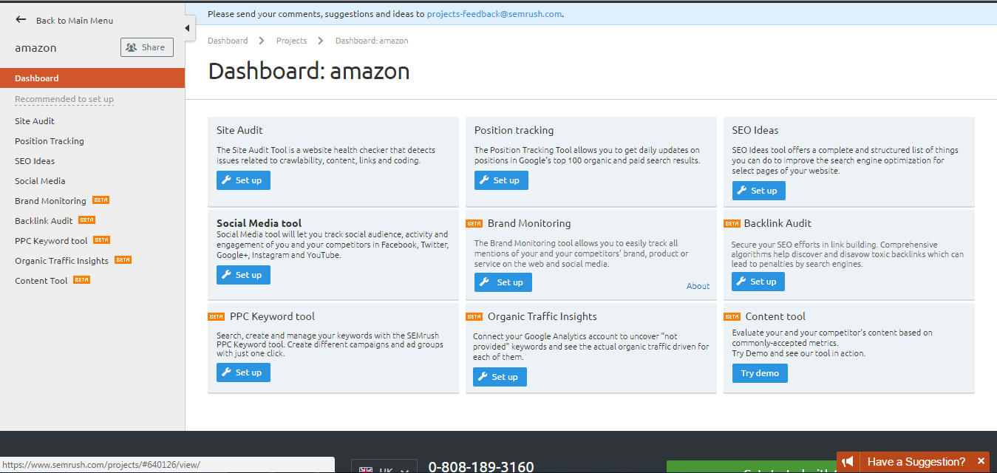Click BETA badge on Organic Traffic Insights card

point(474,316)
